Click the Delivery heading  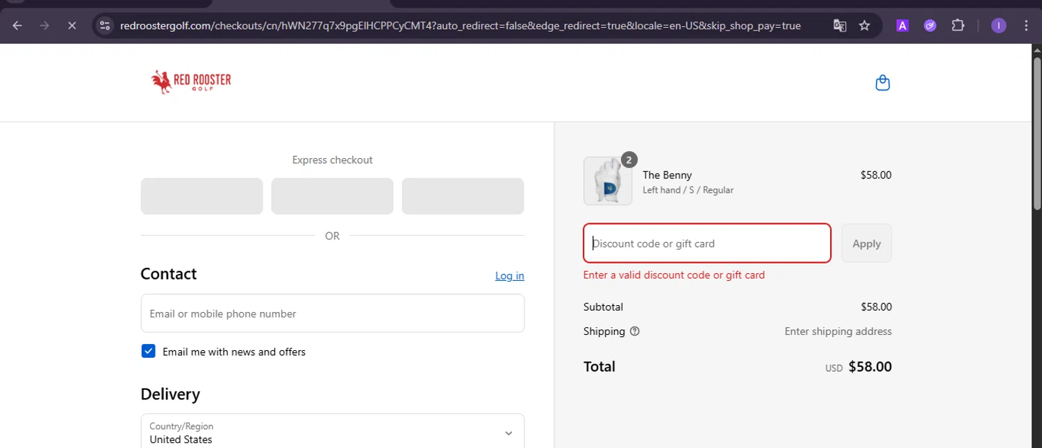pyautogui.click(x=170, y=394)
